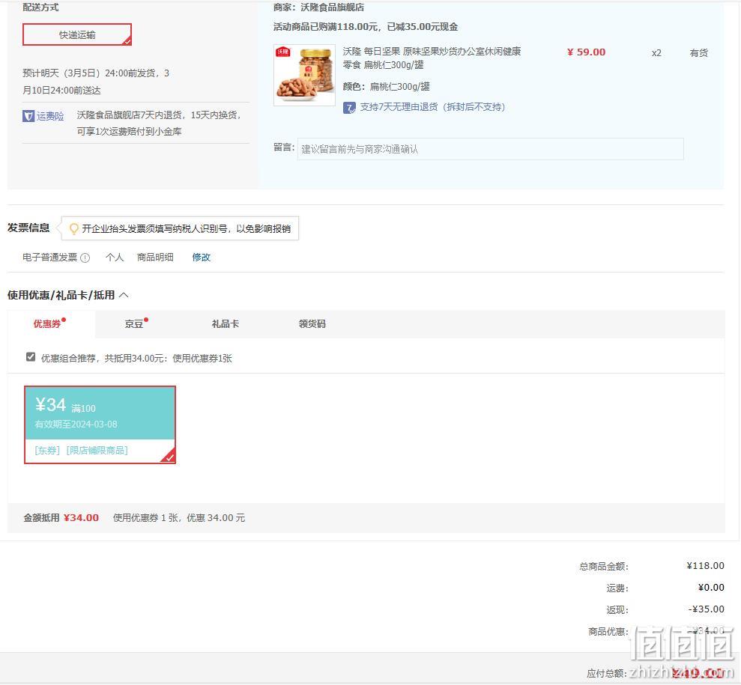Open the 沃隆 每日坚果 product title link
Image resolution: width=741 pixels, height=685 pixels.
432,58
